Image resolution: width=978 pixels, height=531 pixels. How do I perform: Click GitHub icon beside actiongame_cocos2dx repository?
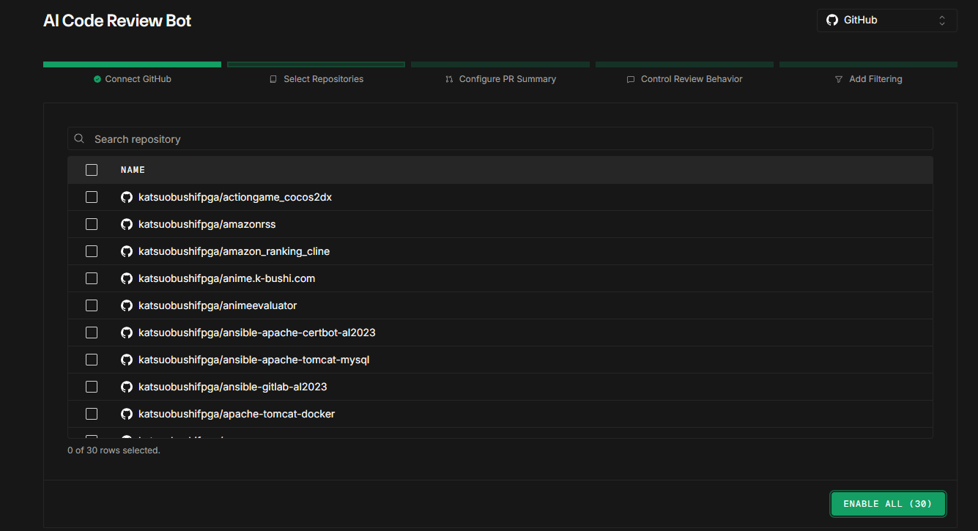click(x=126, y=197)
